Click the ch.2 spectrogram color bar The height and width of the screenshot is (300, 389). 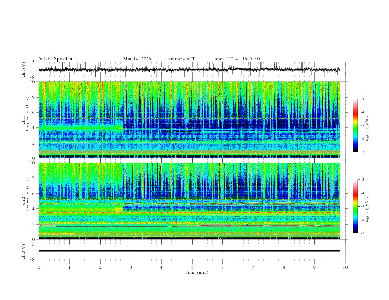pos(356,206)
